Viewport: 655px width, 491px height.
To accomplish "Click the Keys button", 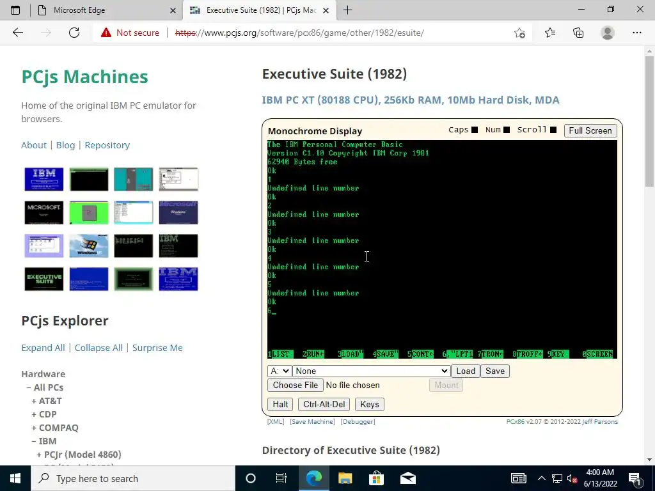I will click(x=369, y=404).
